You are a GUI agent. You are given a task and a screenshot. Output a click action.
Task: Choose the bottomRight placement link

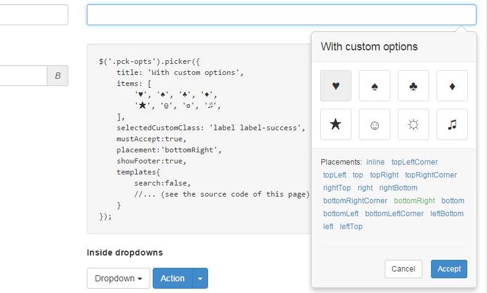click(414, 201)
